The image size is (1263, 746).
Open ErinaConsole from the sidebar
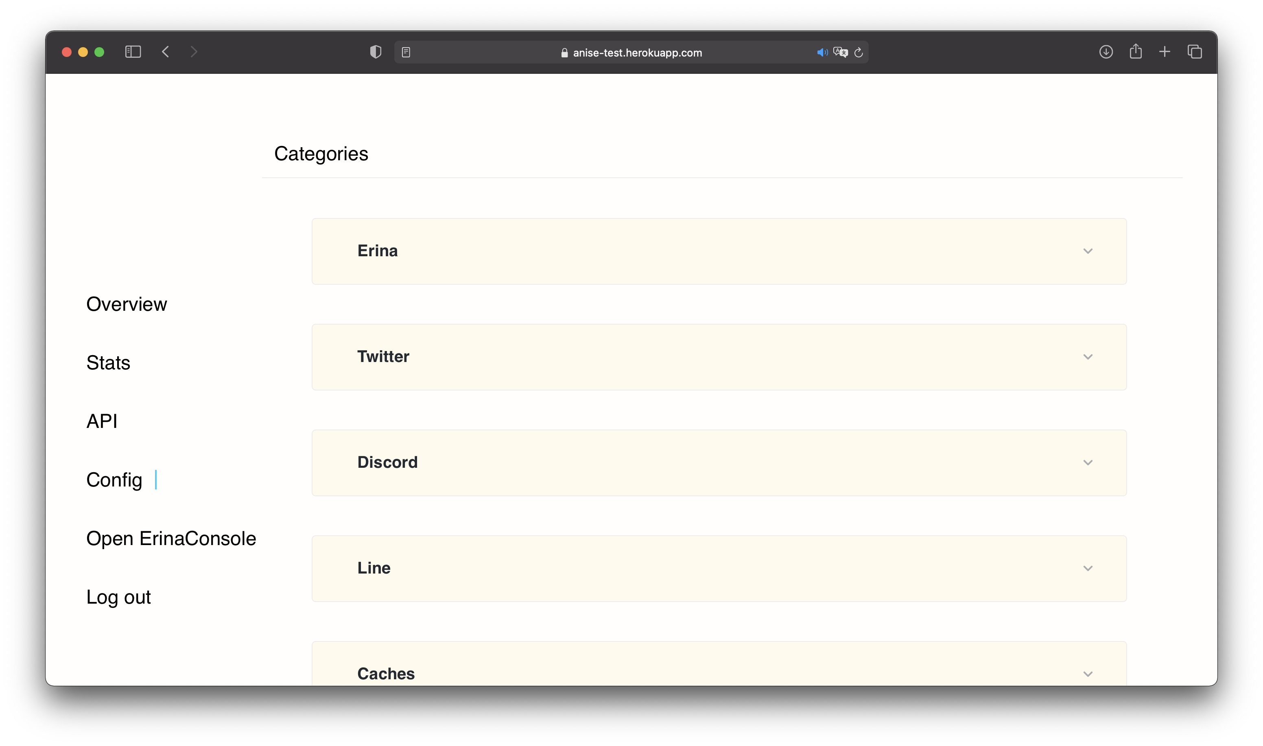tap(171, 539)
